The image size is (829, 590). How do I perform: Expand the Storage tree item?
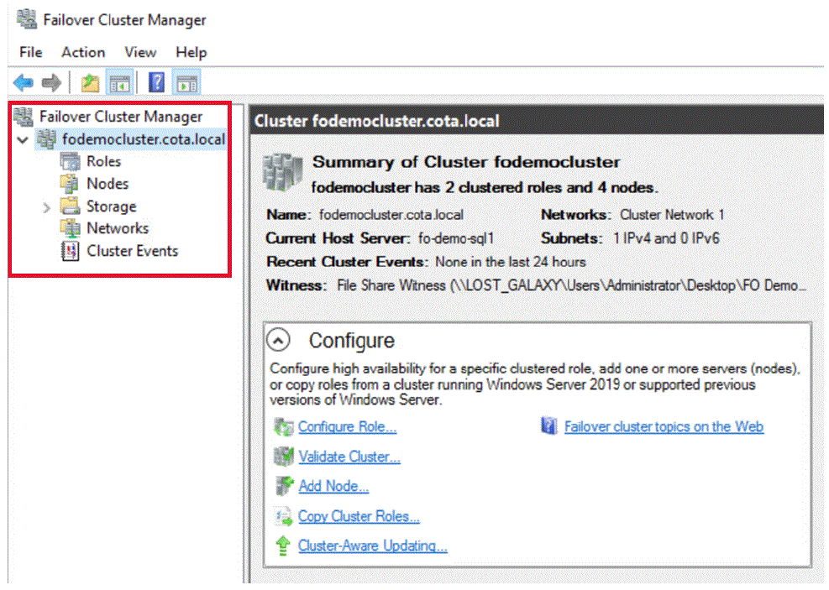click(47, 206)
